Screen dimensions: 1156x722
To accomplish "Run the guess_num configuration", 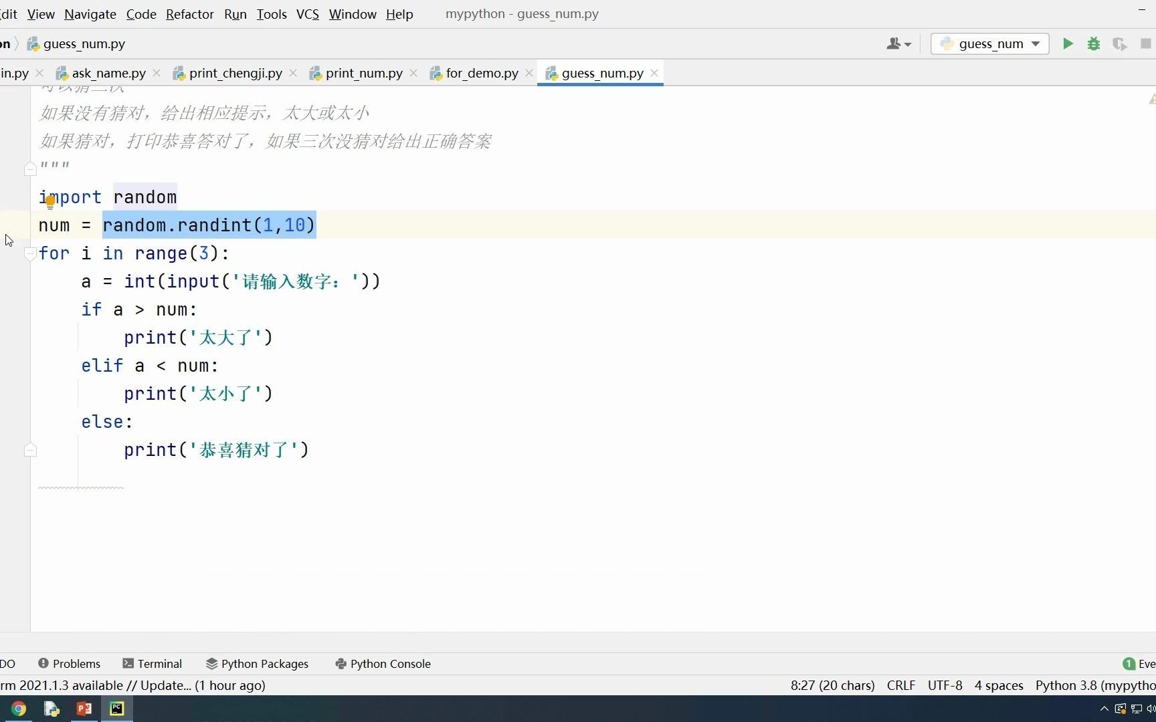I will click(x=1068, y=43).
